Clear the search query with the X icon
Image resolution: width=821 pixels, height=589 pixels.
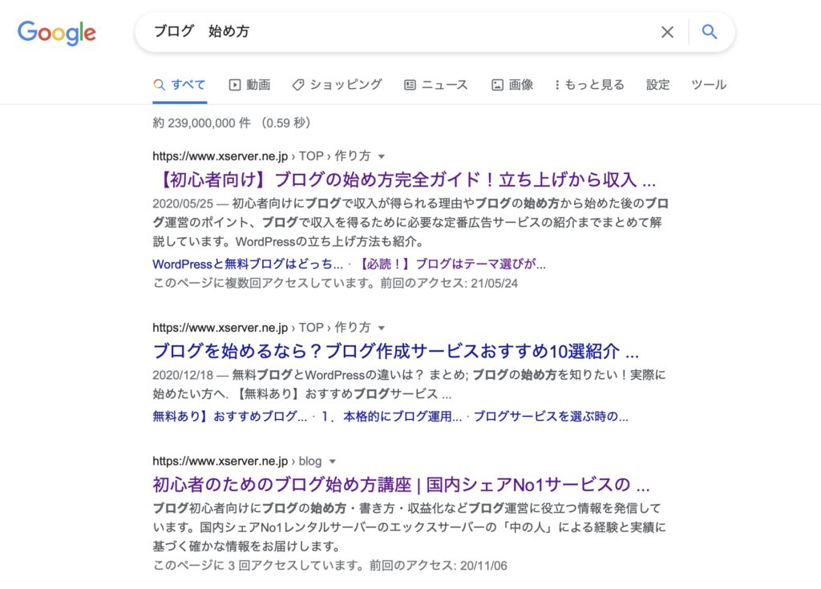click(667, 33)
